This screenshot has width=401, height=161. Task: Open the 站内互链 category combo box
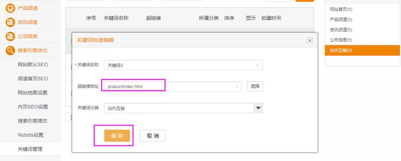point(183,108)
